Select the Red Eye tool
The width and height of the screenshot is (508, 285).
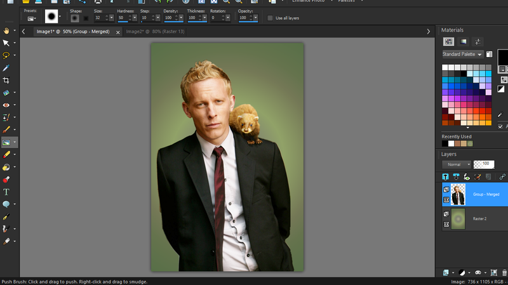6,105
